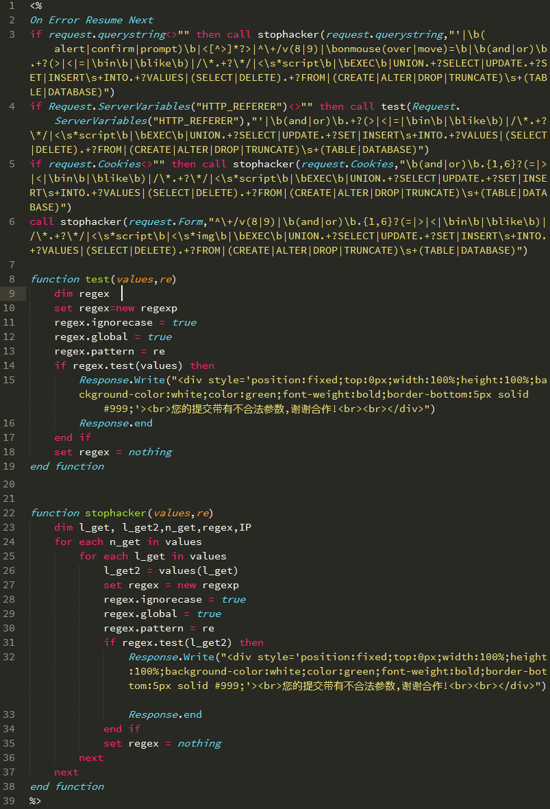Click the 'next' keyword on line 37
This screenshot has width=550, height=809.
66,772
